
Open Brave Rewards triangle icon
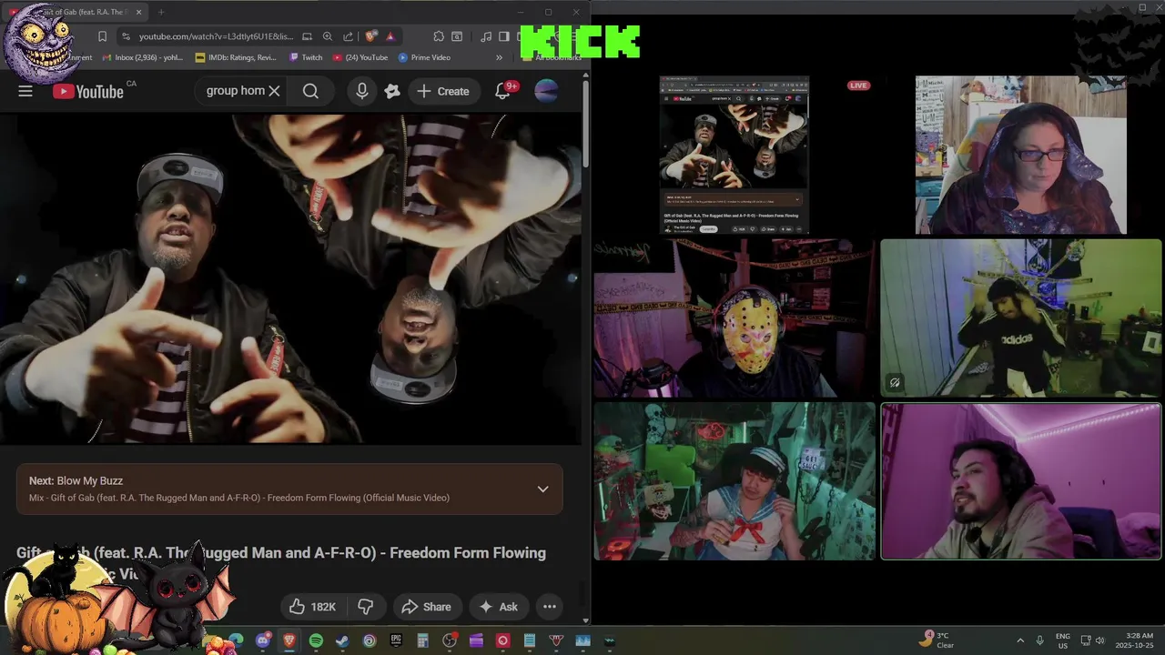(390, 36)
